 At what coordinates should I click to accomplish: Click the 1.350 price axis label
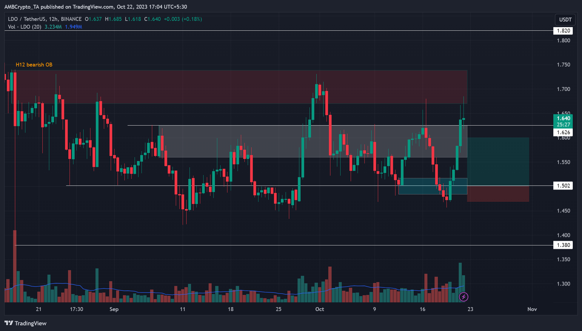[x=563, y=259]
